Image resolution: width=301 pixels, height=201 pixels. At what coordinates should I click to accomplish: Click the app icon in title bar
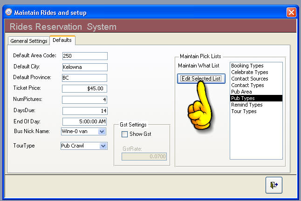click(7, 13)
